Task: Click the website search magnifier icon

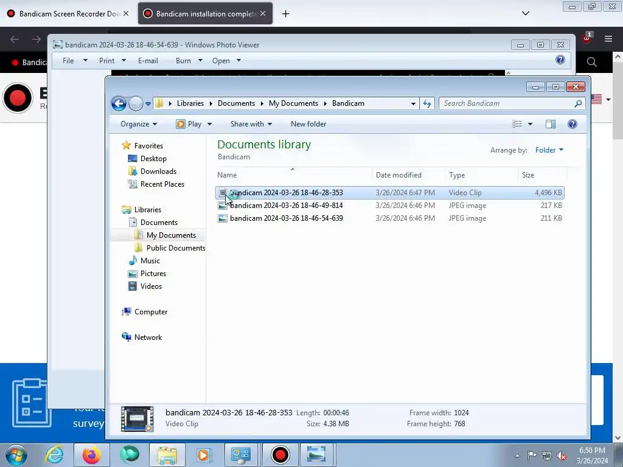Action: click(x=591, y=62)
